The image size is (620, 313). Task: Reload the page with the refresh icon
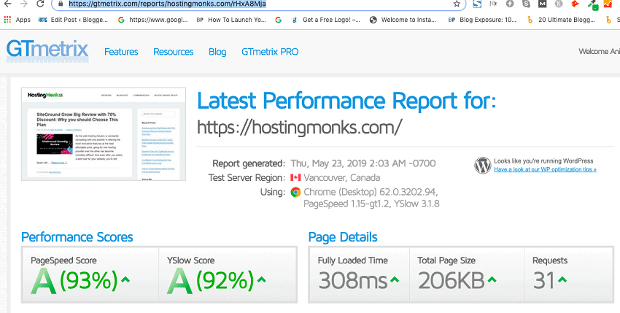click(40, 4)
